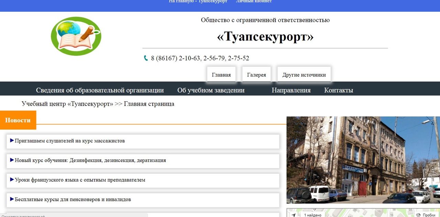Click the «Туапсекурорт» main heading
Viewport: 440px width, 217px height.
tap(265, 36)
